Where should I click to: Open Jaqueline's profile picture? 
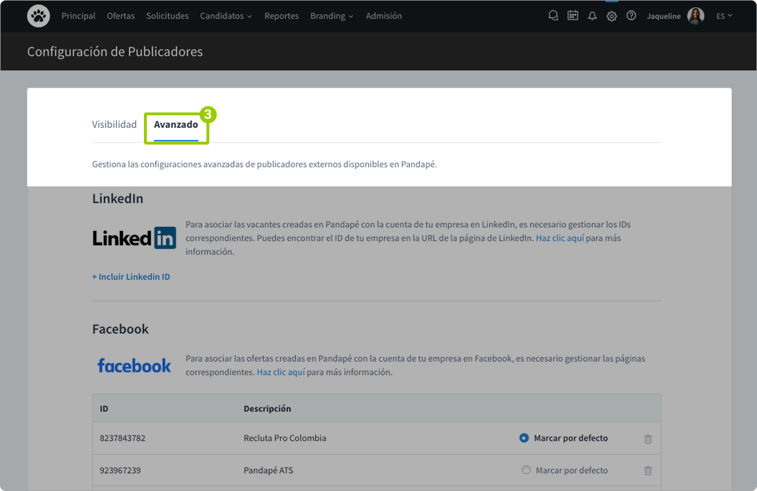click(696, 15)
